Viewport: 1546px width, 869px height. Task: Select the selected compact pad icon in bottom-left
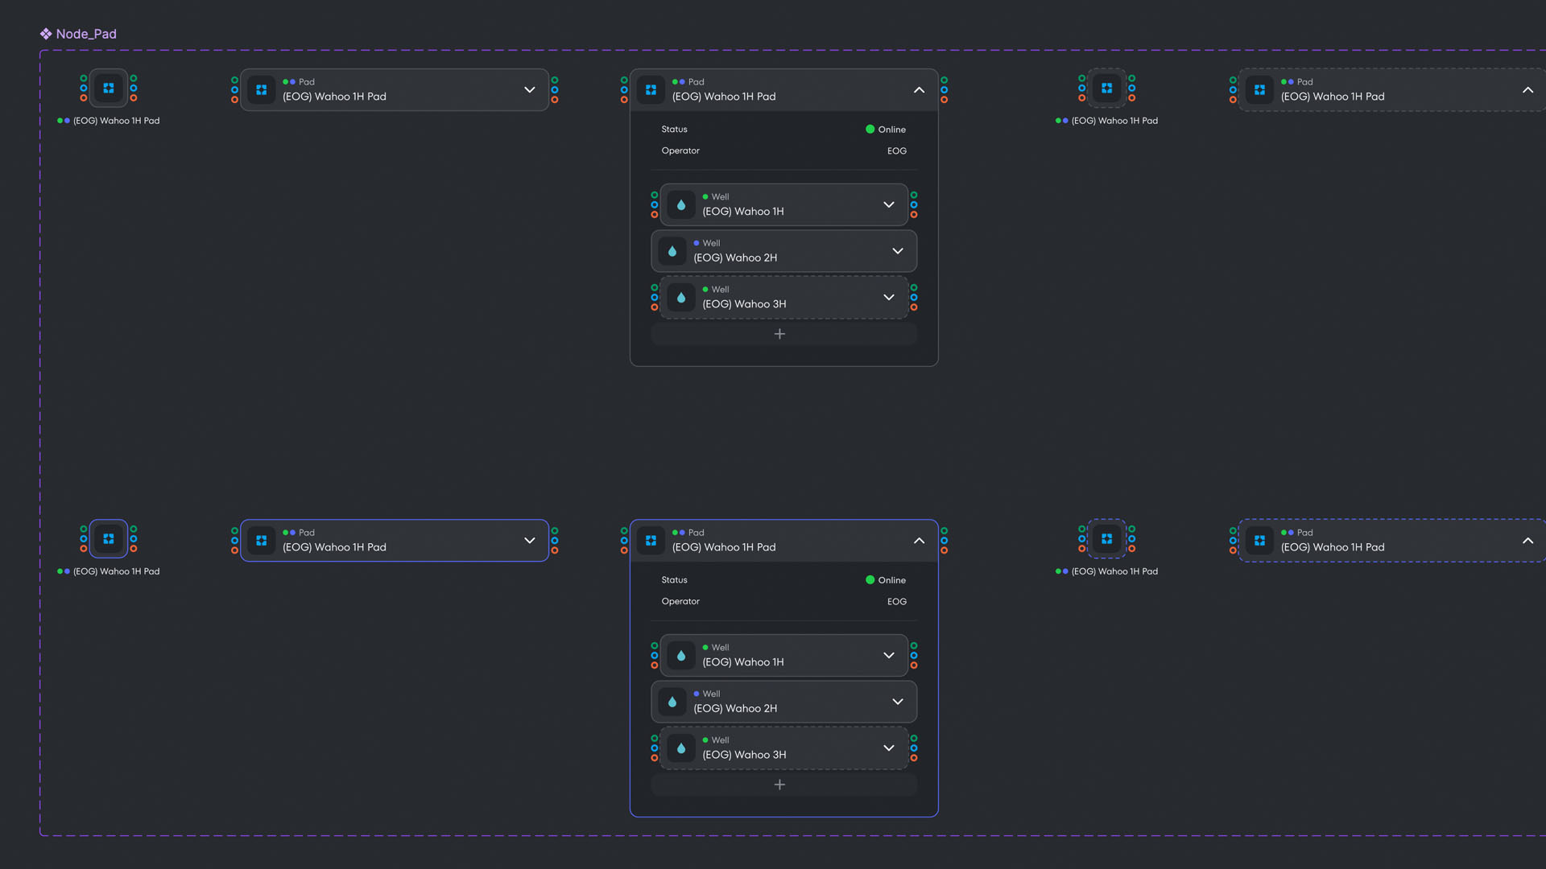109,539
